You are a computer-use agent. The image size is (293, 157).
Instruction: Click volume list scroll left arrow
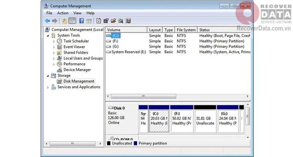pyautogui.click(x=108, y=96)
